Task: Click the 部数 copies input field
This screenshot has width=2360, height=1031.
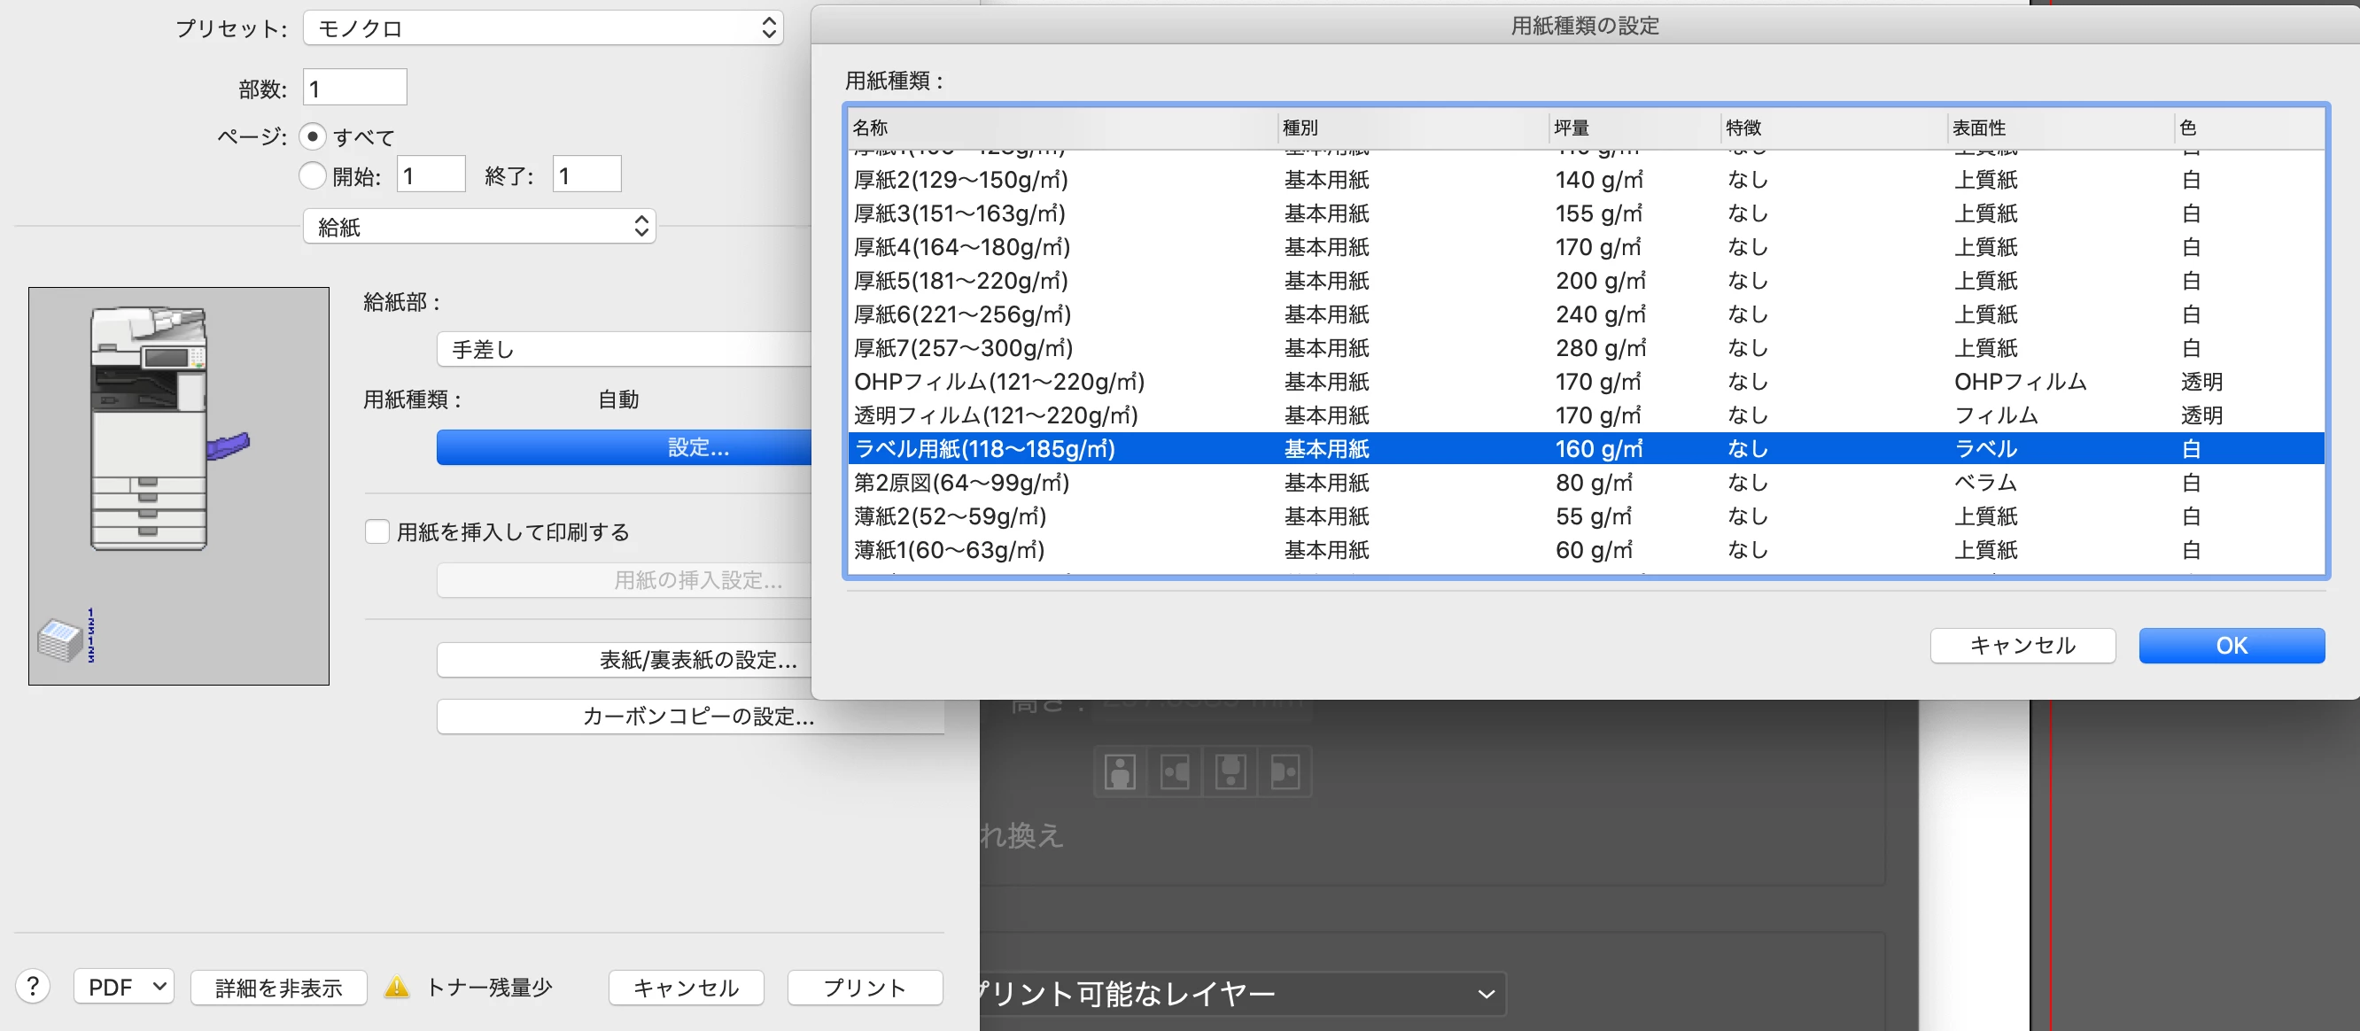Action: click(354, 89)
